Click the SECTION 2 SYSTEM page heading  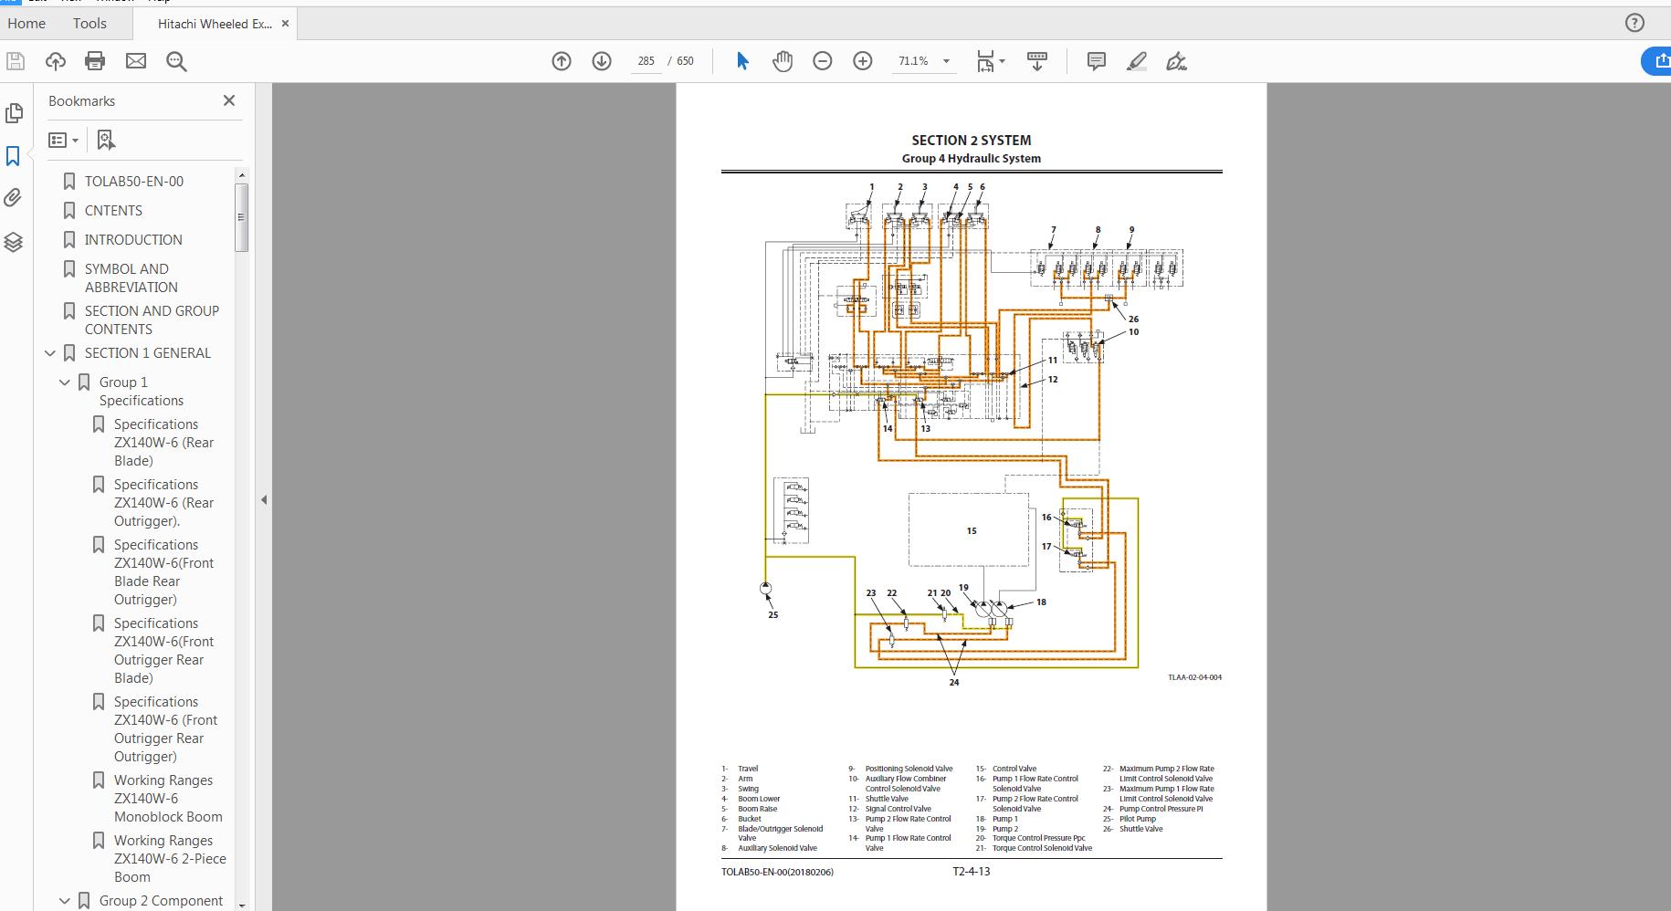[972, 141]
